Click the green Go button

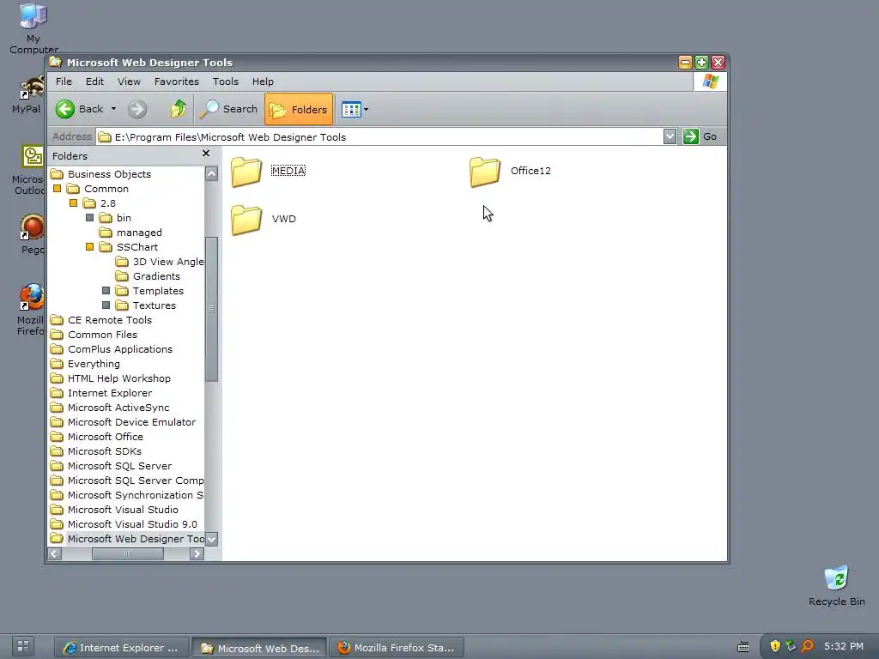[x=700, y=136]
